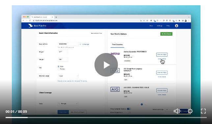Viewport: 212px width, 124px height.
Task: Go to next results page arrow
Action: pos(145,104)
